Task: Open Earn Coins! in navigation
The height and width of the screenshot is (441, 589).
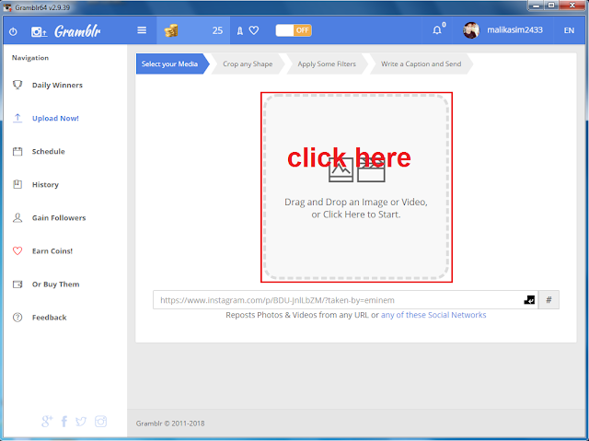Action: [52, 251]
